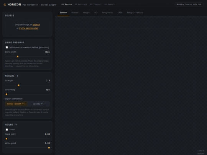Click the PBR workbench - Unreal Engine subtitle
Image resolution: width=207 pixels, height=155 pixels.
pyautogui.click(x=39, y=5)
